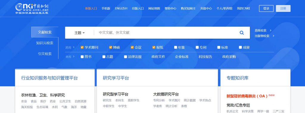Click the 学者库 link
This screenshot has width=305, height=113.
158,106
